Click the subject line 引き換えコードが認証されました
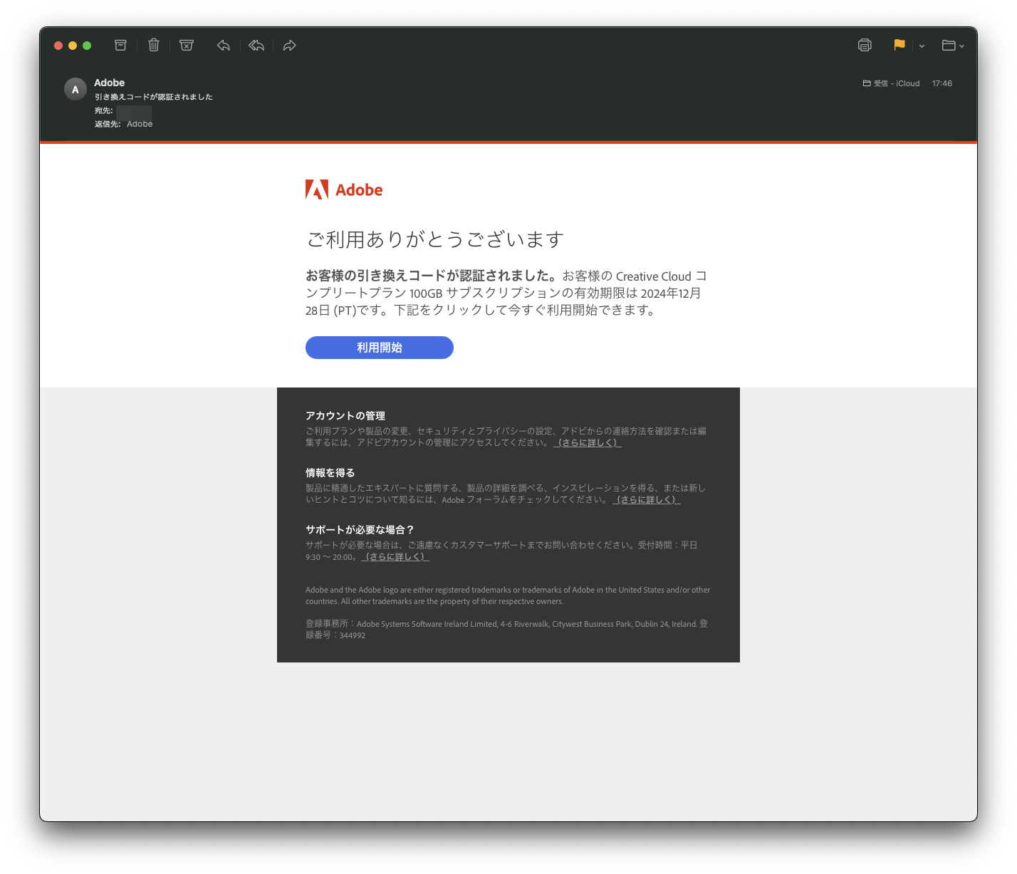 tap(153, 97)
